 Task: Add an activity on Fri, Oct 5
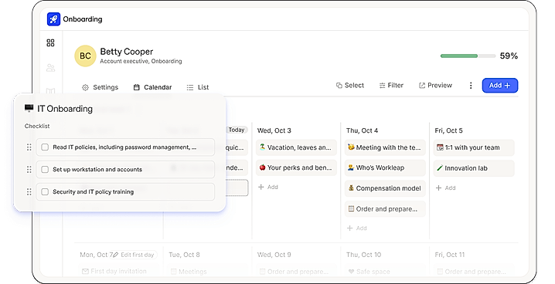(446, 188)
